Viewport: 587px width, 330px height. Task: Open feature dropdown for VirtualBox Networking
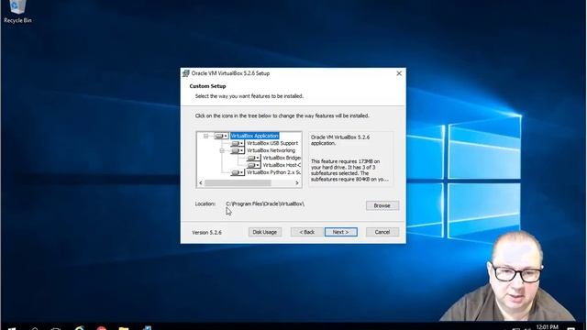(238, 150)
